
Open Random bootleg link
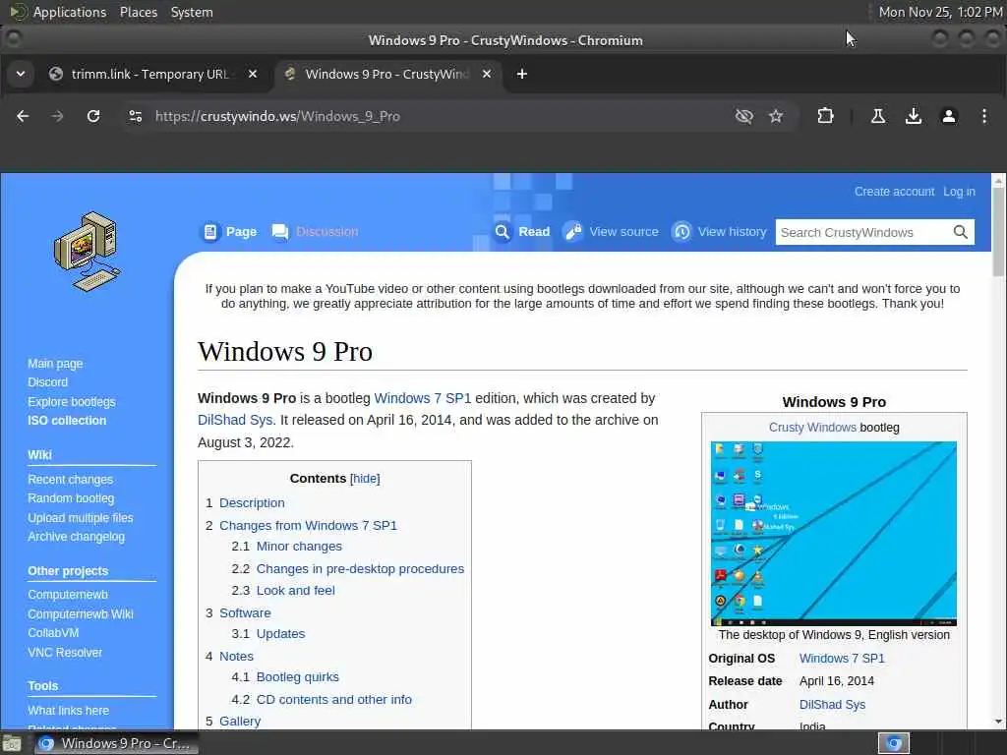click(x=71, y=498)
